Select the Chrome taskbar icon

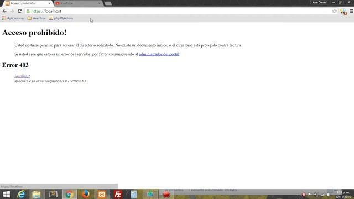[x=69, y=194]
